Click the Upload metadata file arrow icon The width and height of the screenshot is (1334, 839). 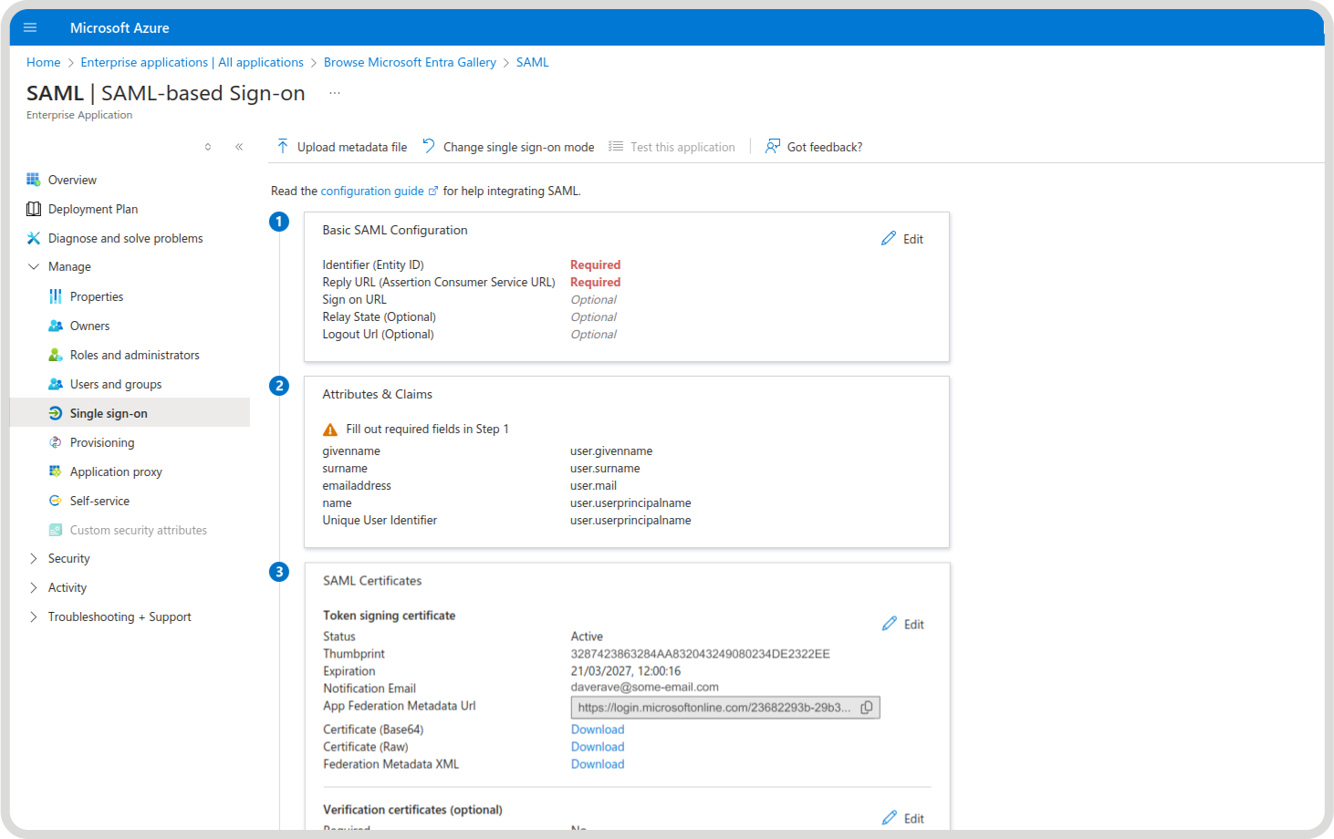tap(283, 146)
